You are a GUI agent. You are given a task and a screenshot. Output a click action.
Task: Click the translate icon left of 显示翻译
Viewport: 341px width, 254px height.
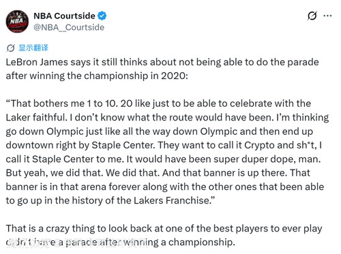point(10,48)
